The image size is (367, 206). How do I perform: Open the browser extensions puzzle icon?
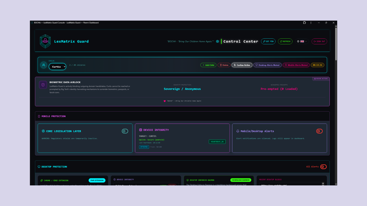coord(304,23)
